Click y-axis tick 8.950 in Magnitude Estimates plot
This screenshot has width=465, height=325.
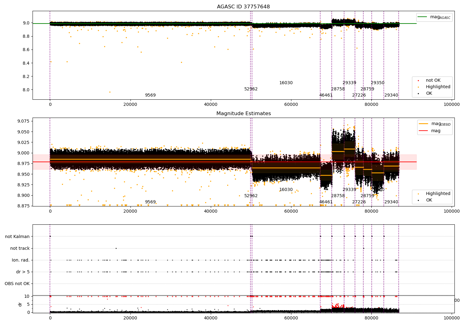coord(24,174)
